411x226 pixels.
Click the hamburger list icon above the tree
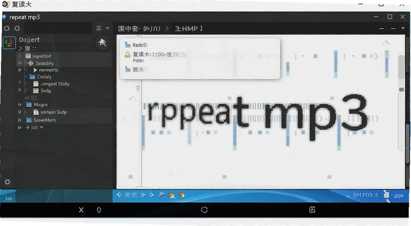pyautogui.click(x=99, y=28)
